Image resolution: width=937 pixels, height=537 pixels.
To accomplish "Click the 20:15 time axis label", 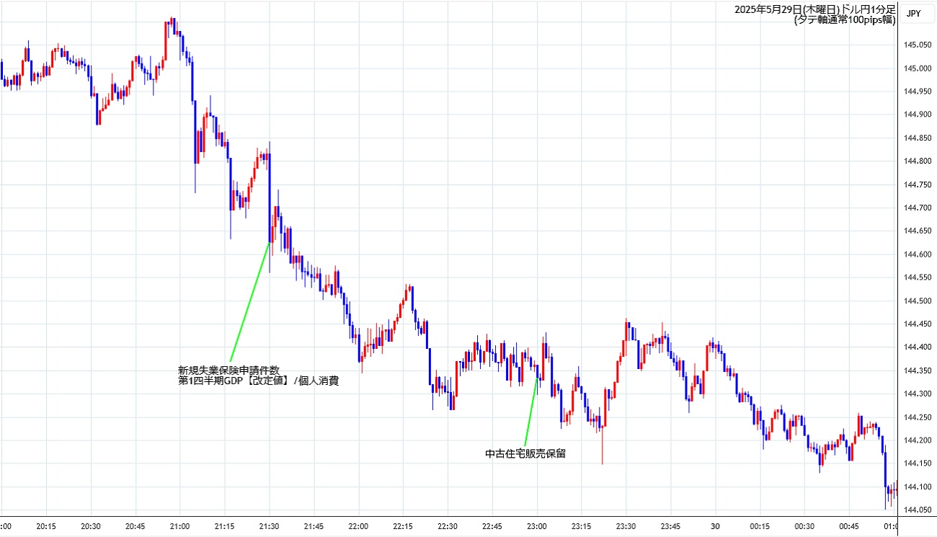I will click(x=46, y=526).
